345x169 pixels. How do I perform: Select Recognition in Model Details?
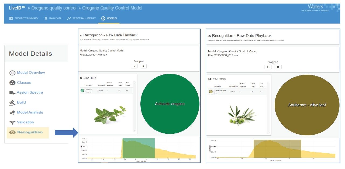point(28,132)
